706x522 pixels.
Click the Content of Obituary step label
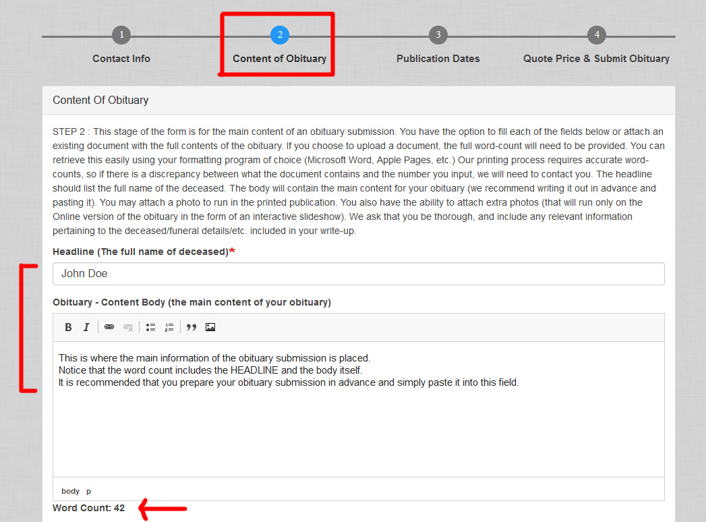(280, 59)
